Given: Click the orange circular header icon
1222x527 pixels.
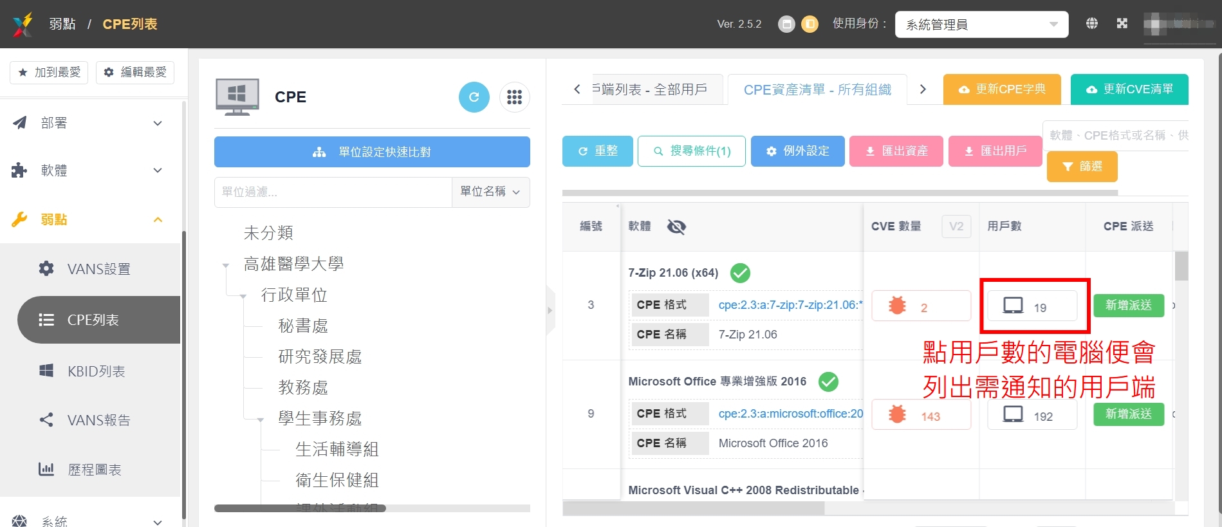Looking at the screenshot, I should click(810, 24).
